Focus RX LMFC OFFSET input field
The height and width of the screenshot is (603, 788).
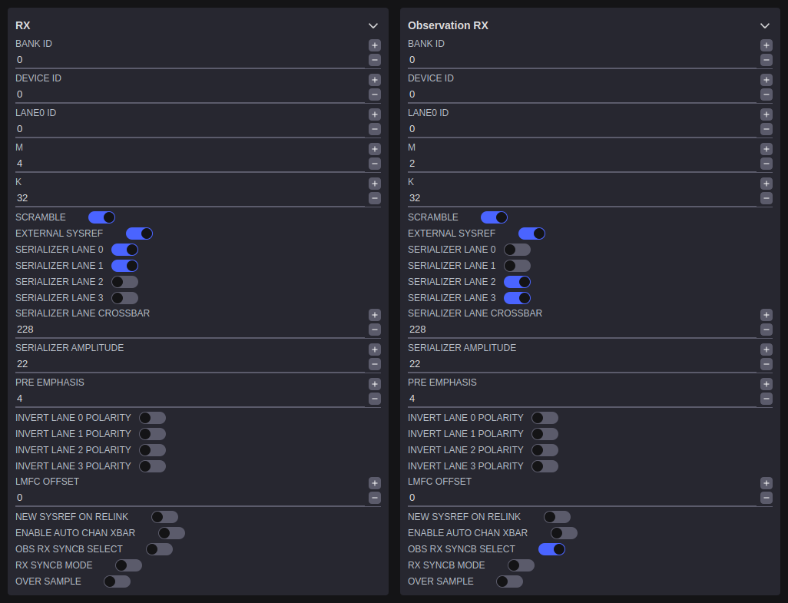190,498
